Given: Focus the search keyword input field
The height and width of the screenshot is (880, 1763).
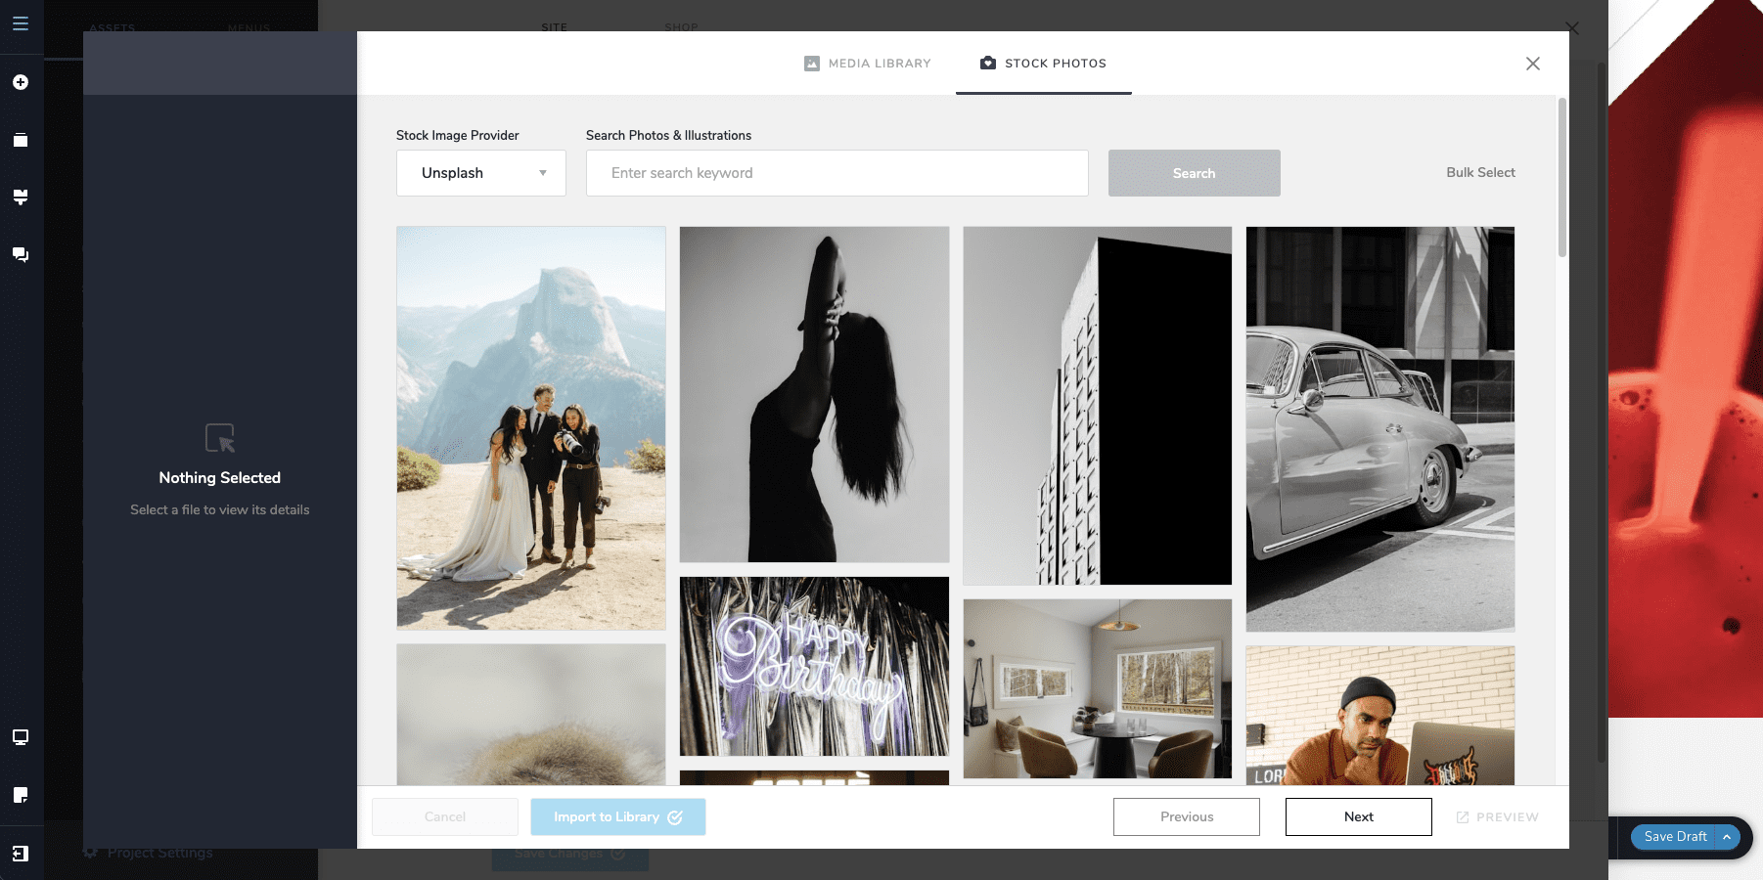Looking at the screenshot, I should 837,173.
